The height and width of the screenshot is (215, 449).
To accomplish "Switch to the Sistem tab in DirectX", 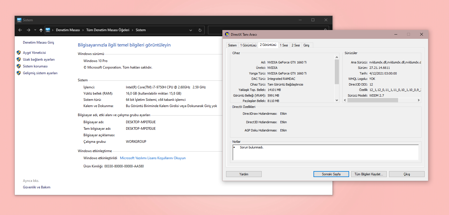I will tap(232, 45).
